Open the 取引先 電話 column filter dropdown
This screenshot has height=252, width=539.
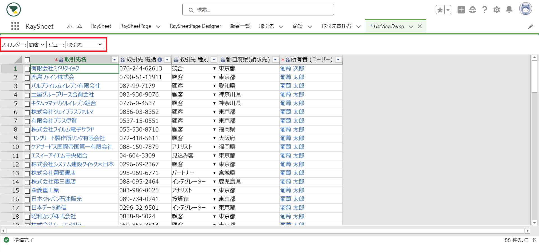(x=167, y=59)
